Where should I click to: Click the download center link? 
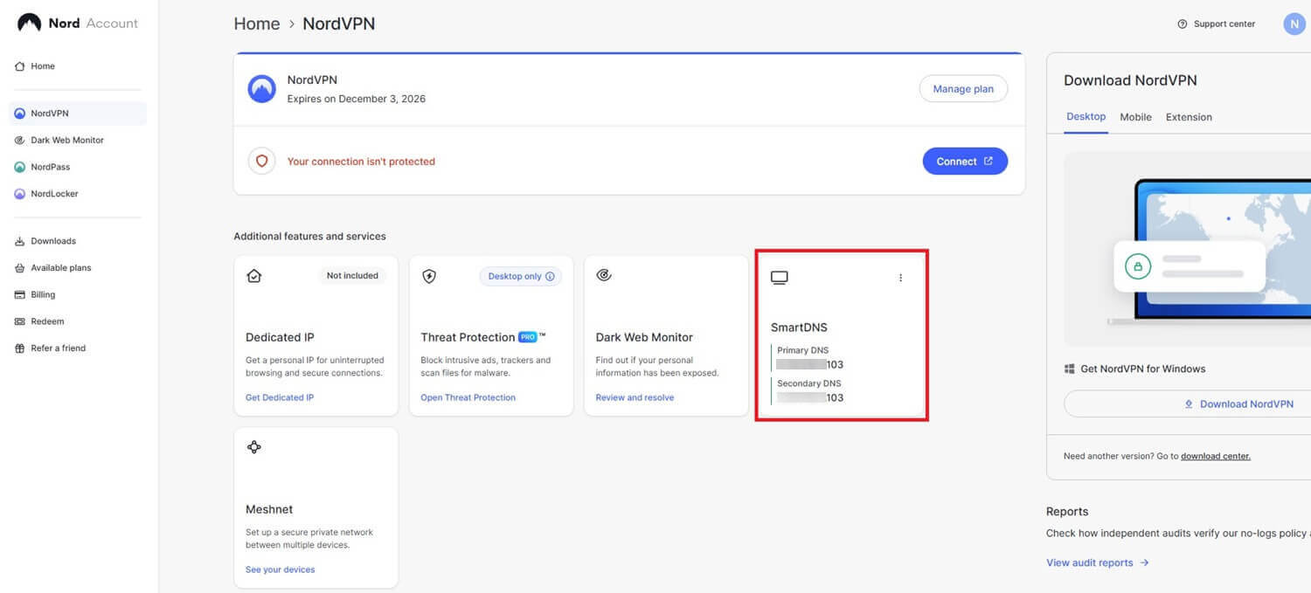[x=1216, y=456]
